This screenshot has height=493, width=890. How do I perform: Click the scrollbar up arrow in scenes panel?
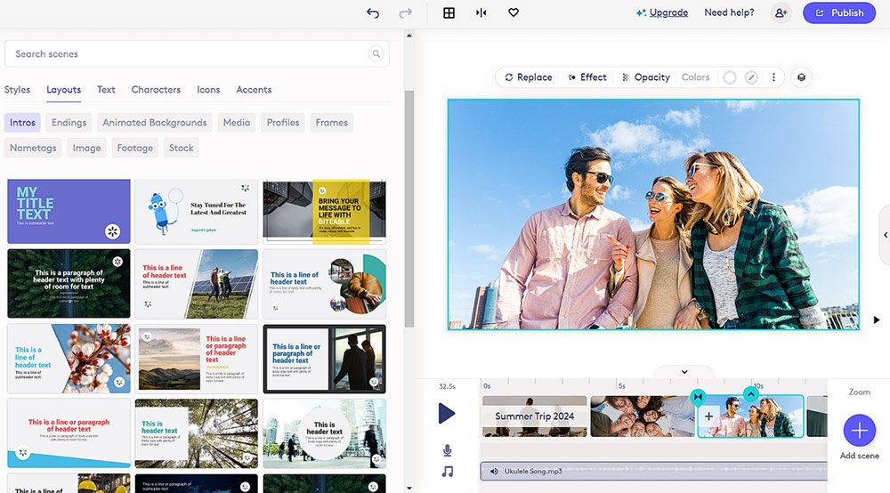point(409,36)
